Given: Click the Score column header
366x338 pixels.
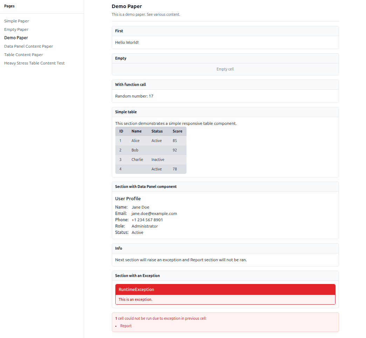Looking at the screenshot, I should (177, 131).
